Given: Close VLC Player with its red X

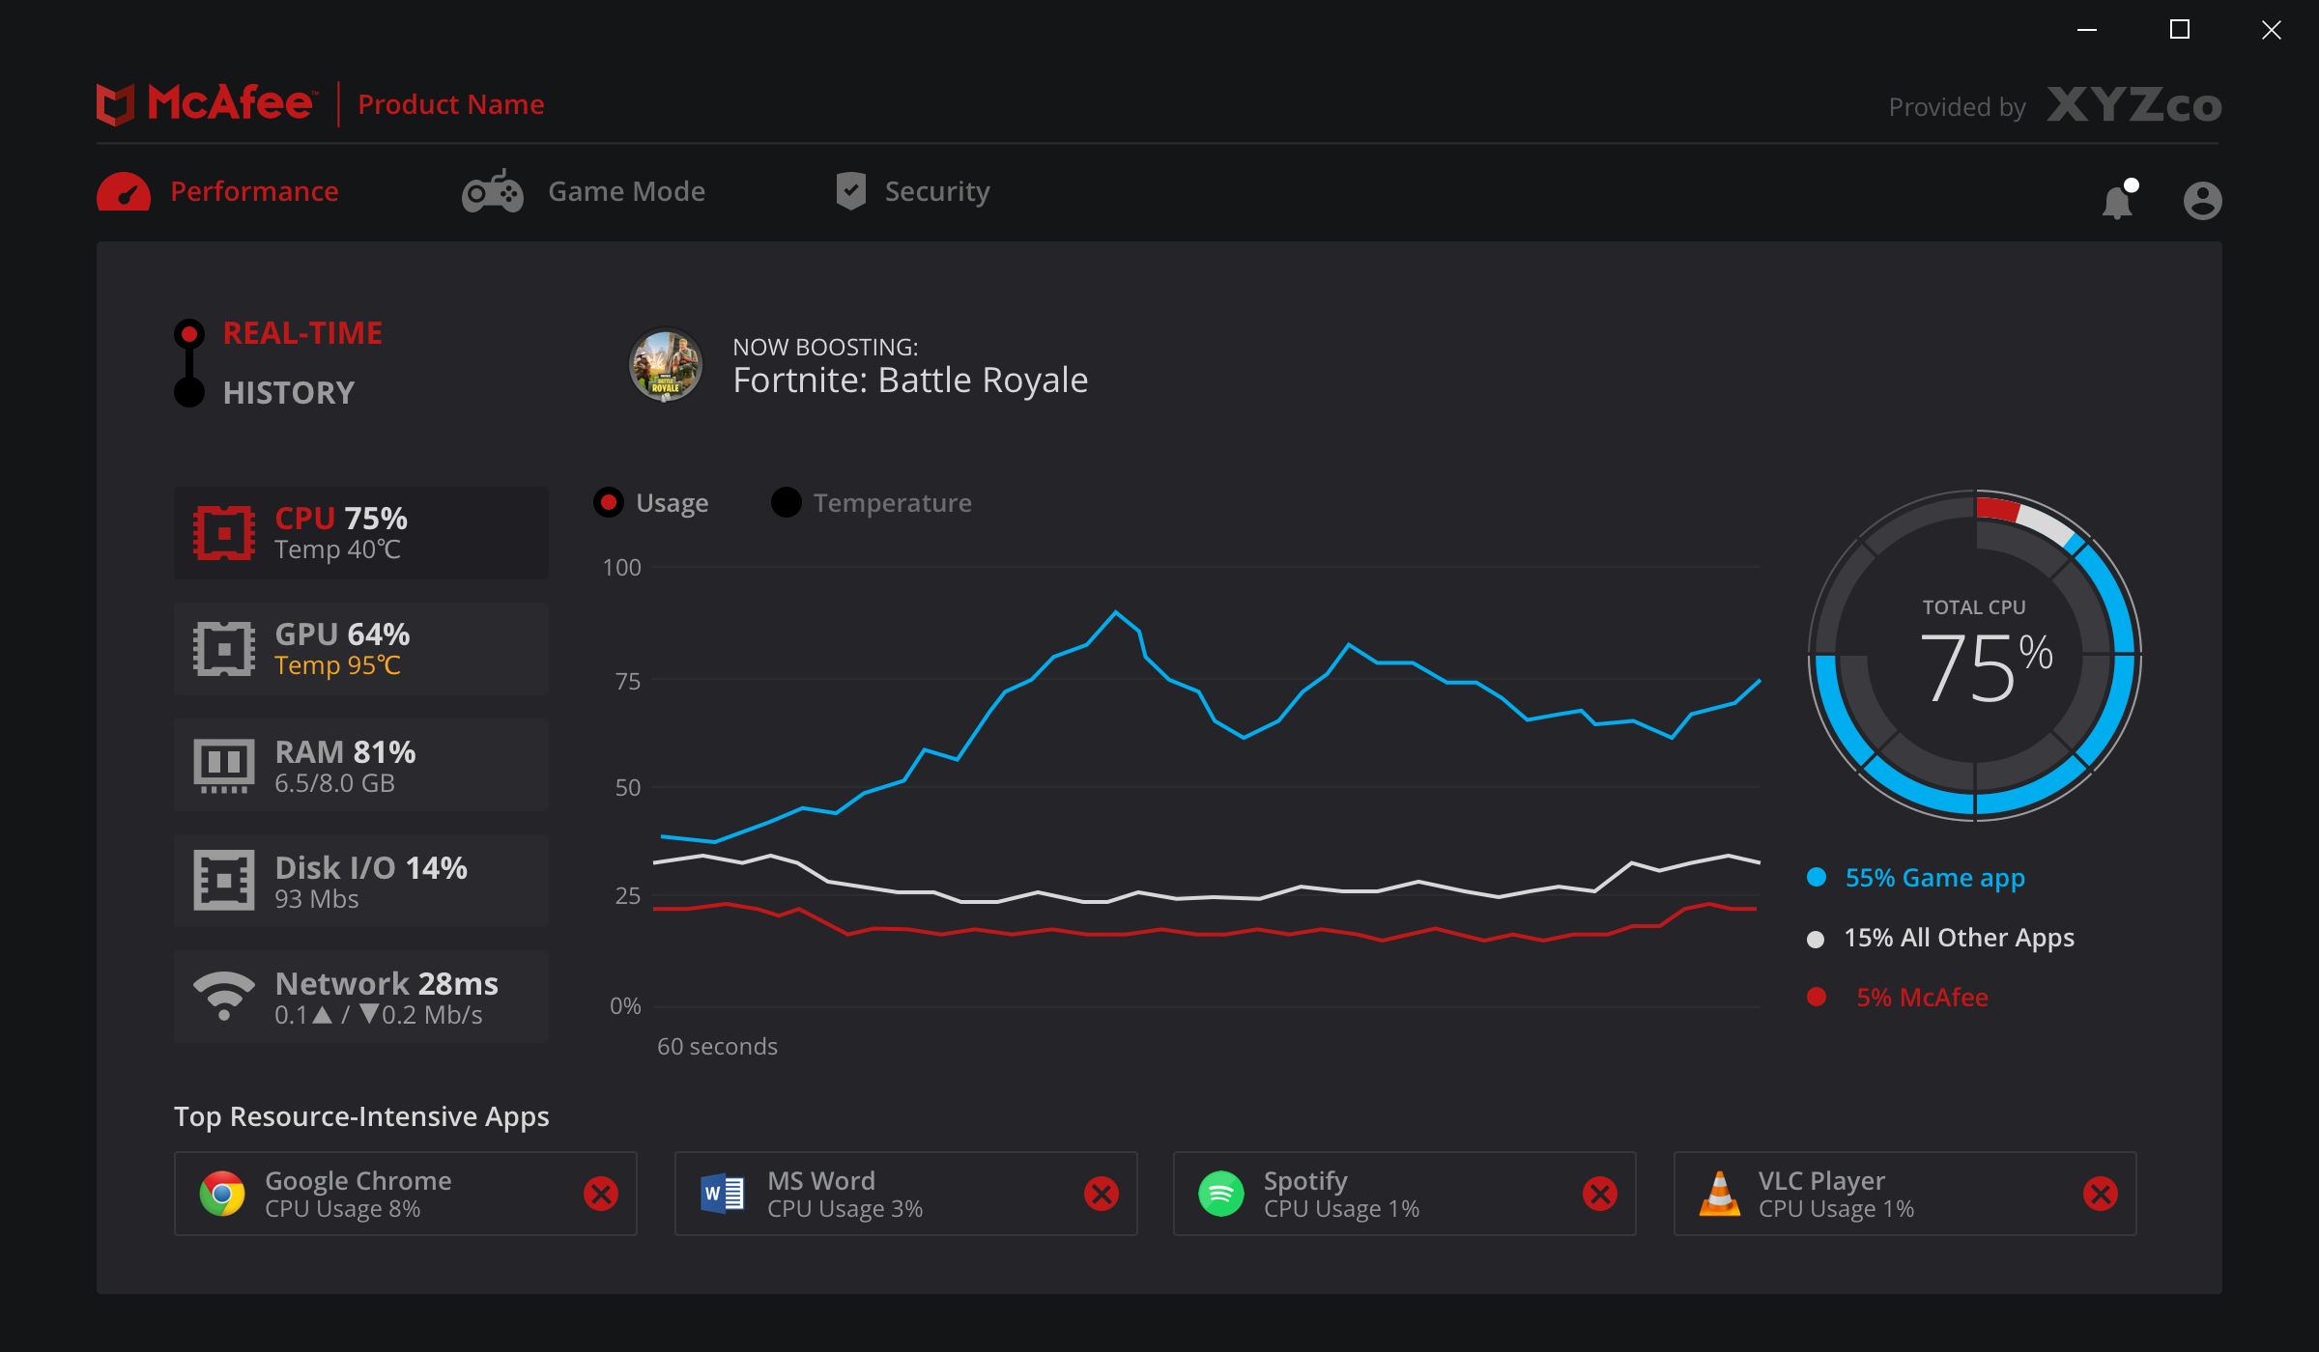Looking at the screenshot, I should [2101, 1195].
